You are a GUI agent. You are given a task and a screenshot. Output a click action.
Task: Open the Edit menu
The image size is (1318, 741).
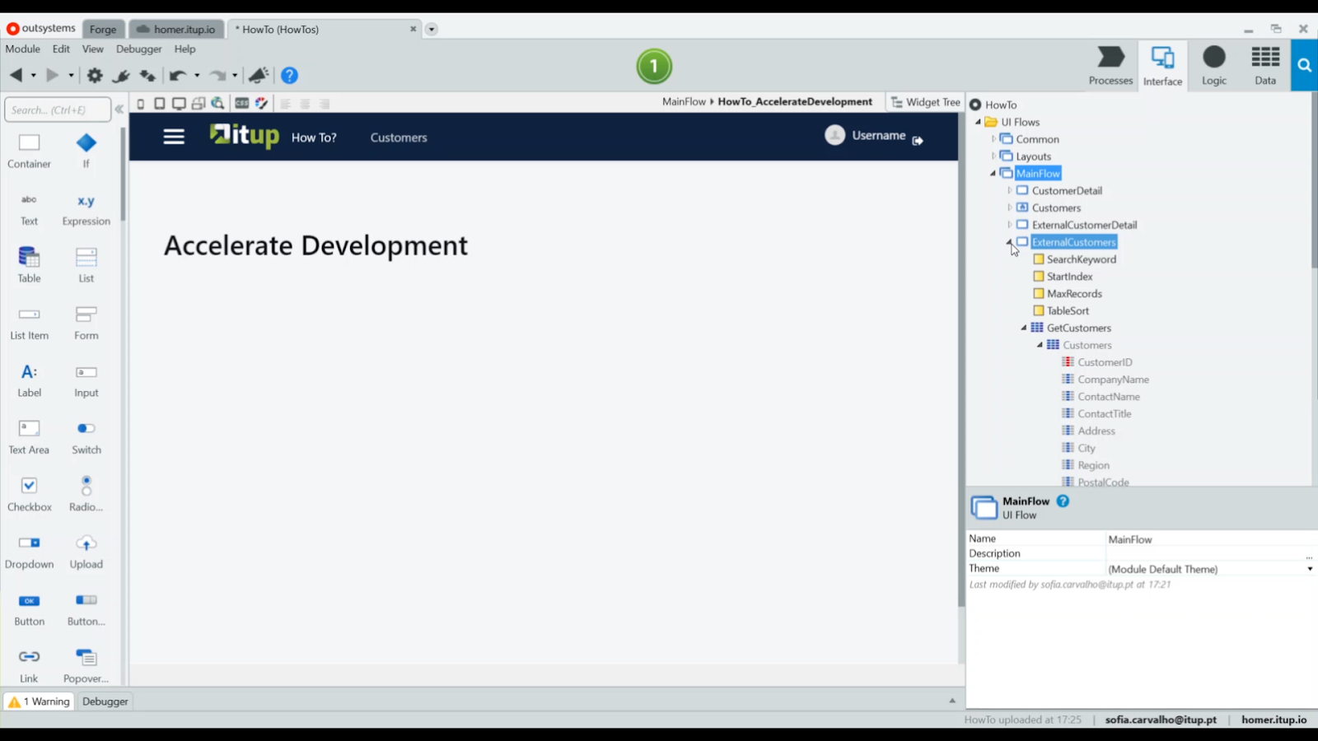(61, 49)
